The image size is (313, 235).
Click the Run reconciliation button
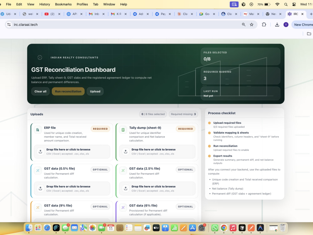point(68,91)
